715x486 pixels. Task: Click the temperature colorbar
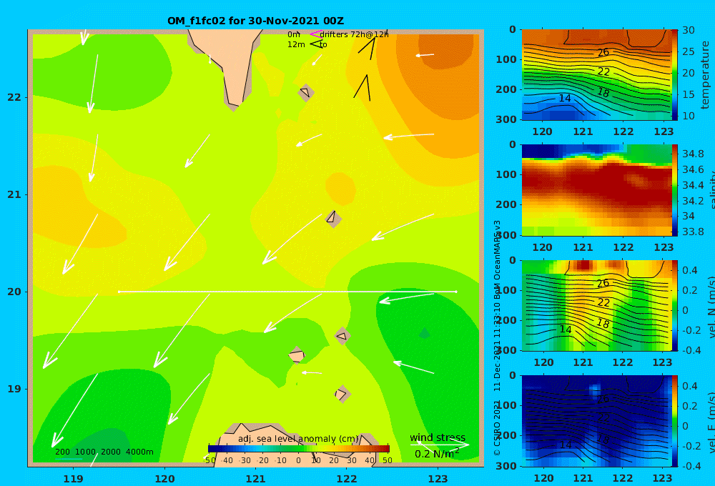[x=674, y=75]
